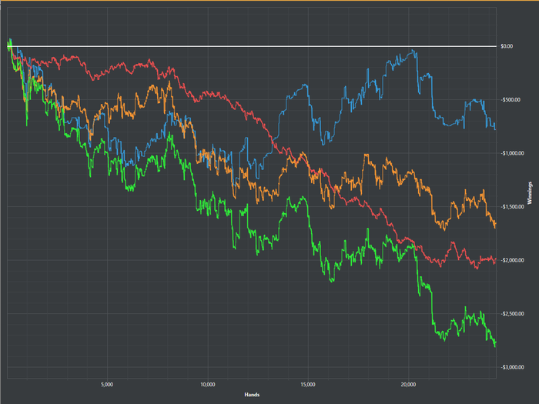Click the $0.00 winnings axis label
Screen dimensions: 539x404
(x=507, y=46)
